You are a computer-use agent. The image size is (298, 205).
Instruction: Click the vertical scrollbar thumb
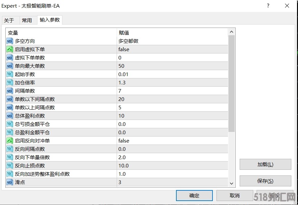coord(231,83)
